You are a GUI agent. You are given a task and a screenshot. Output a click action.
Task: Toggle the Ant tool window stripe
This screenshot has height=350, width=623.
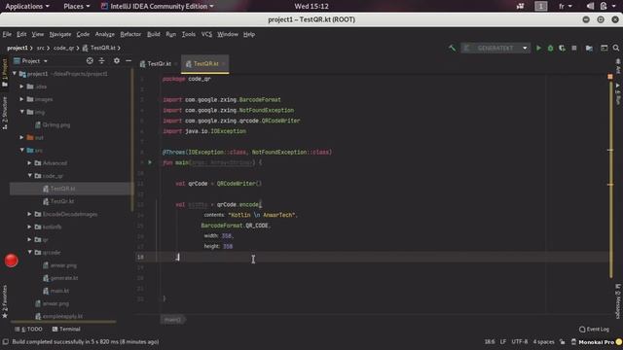coord(618,66)
